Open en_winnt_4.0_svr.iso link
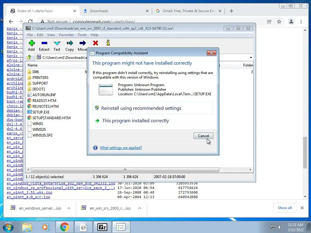 pos(28,197)
